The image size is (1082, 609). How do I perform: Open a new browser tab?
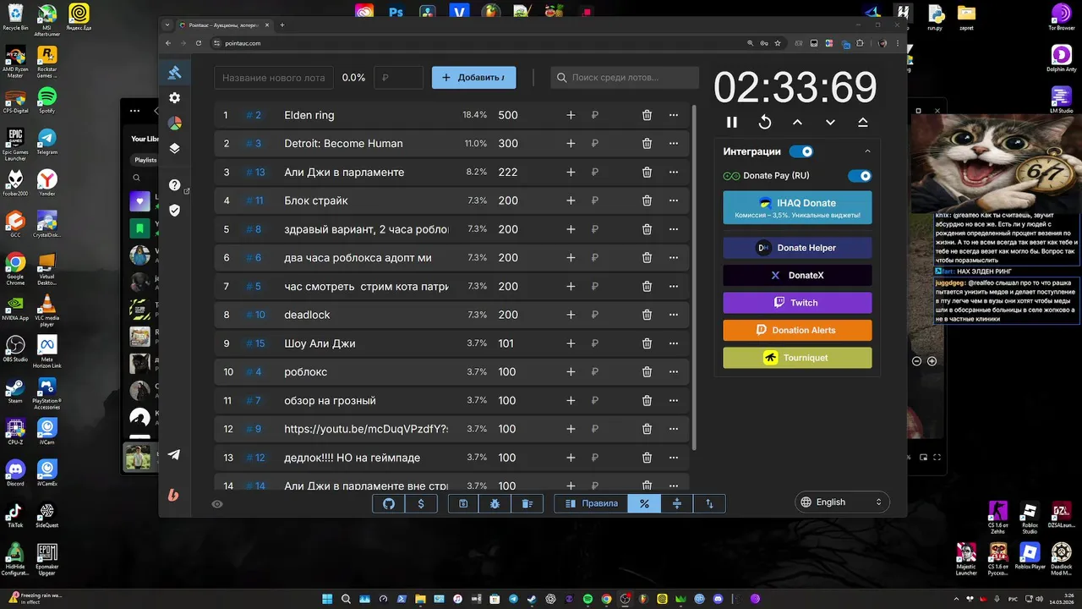[x=282, y=25]
